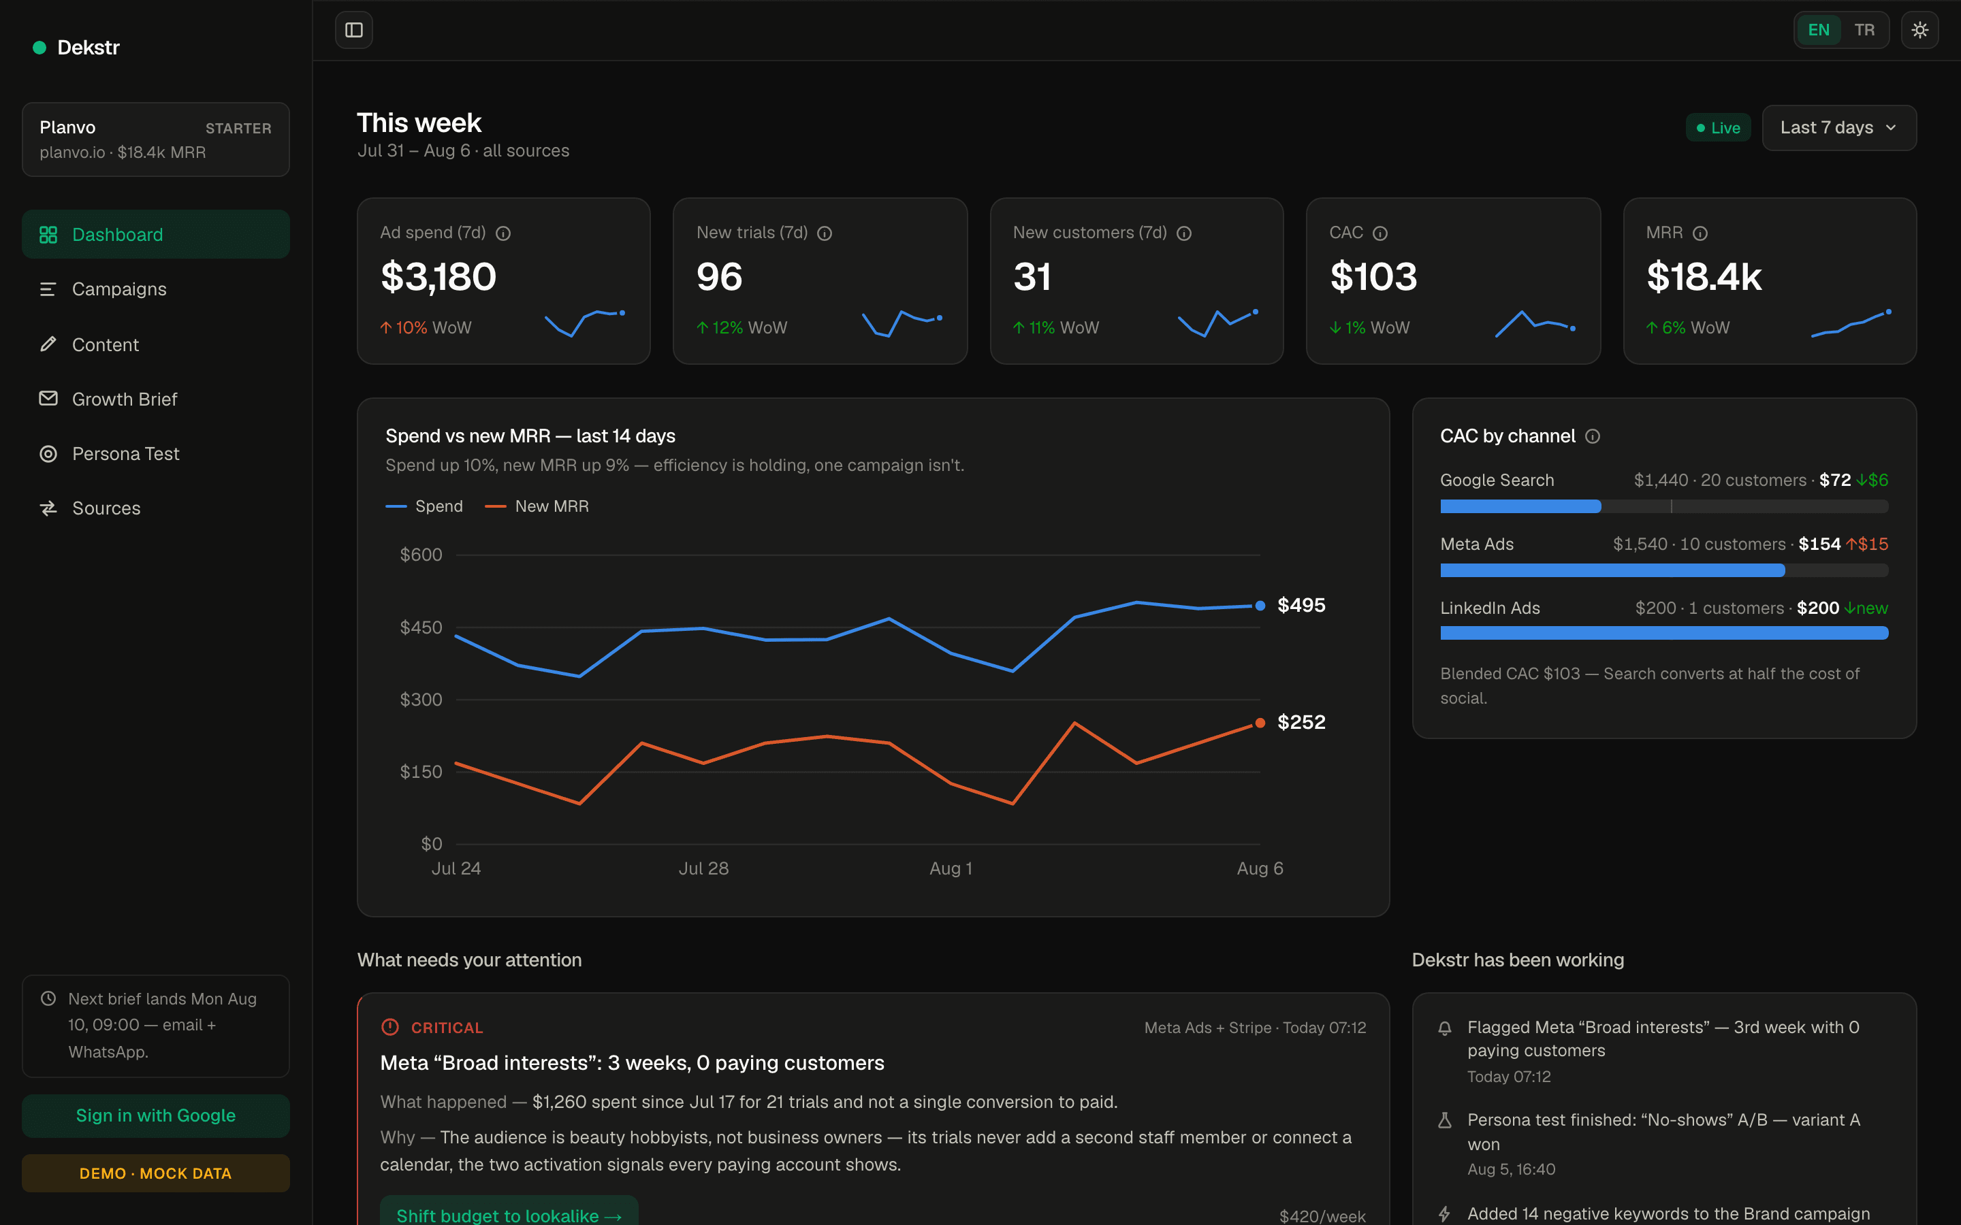Toggle the Spend series in legend
The image size is (1961, 1225).
point(425,506)
